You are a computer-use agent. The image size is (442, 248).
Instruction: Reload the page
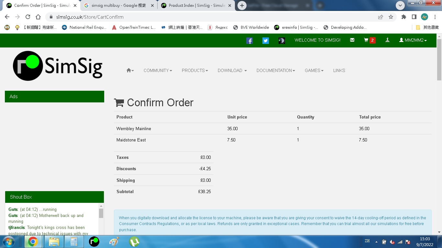(x=28, y=17)
